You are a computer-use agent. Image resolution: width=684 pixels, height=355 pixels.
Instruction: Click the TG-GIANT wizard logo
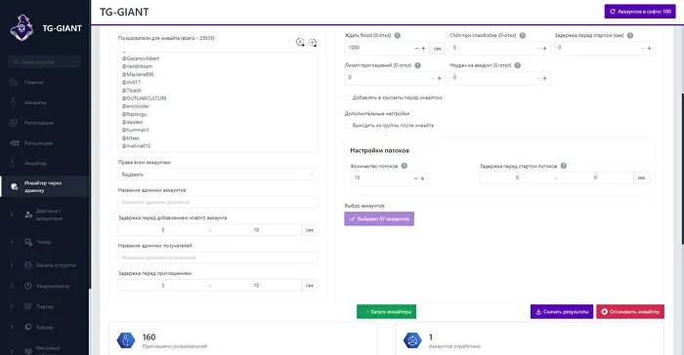pyautogui.click(x=21, y=28)
